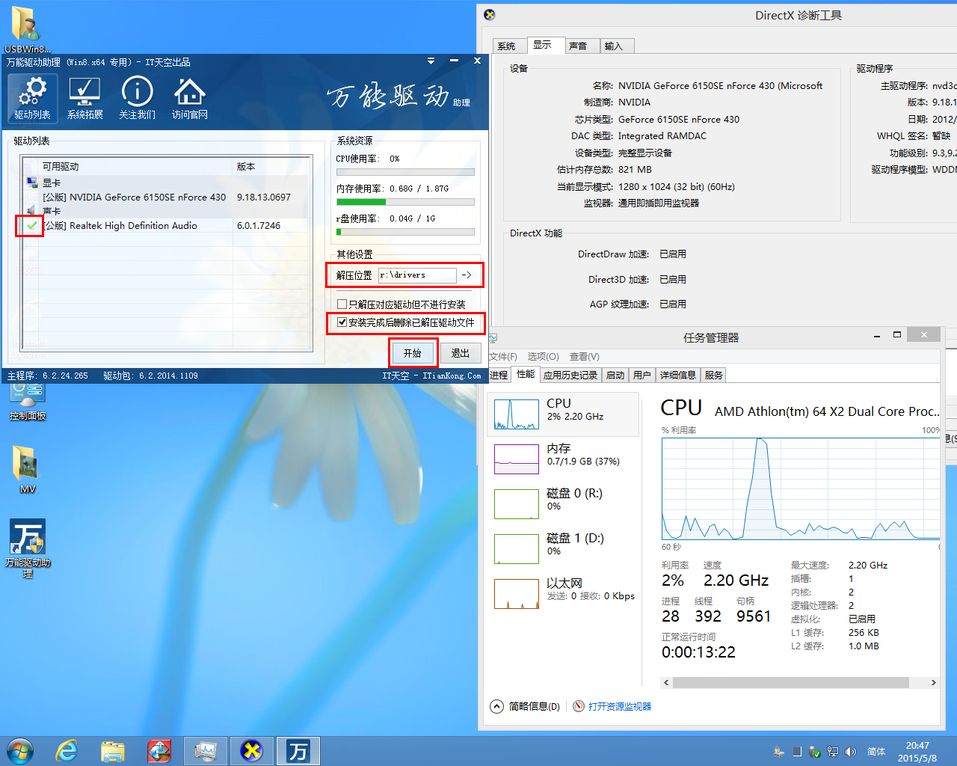This screenshot has width=957, height=766.
Task: Click the 简体 input method indicator
Action: click(876, 752)
